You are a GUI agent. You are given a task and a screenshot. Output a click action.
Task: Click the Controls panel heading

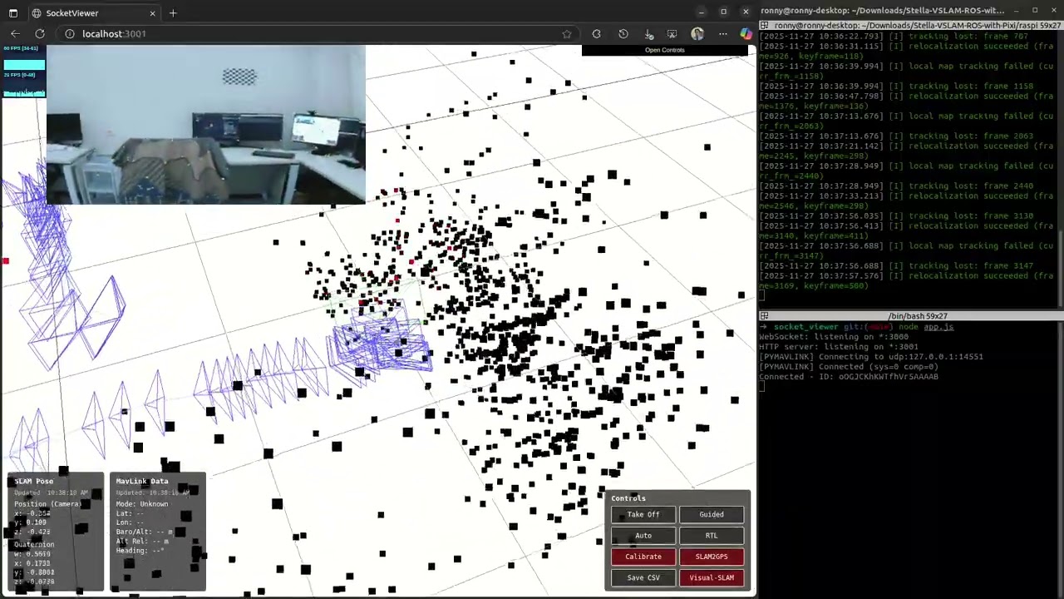pyautogui.click(x=628, y=498)
